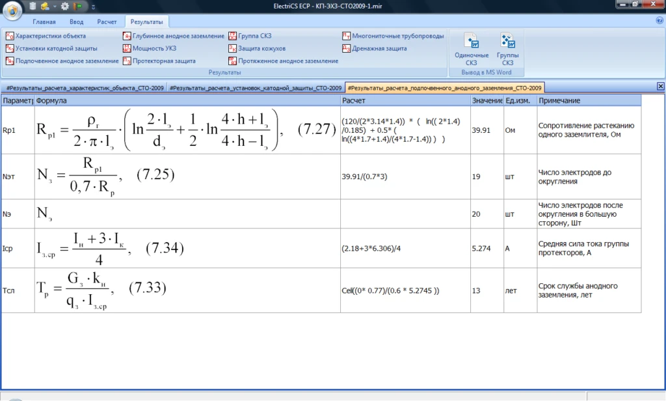Click the green flag icon in quick access toolbar

coord(78,6)
